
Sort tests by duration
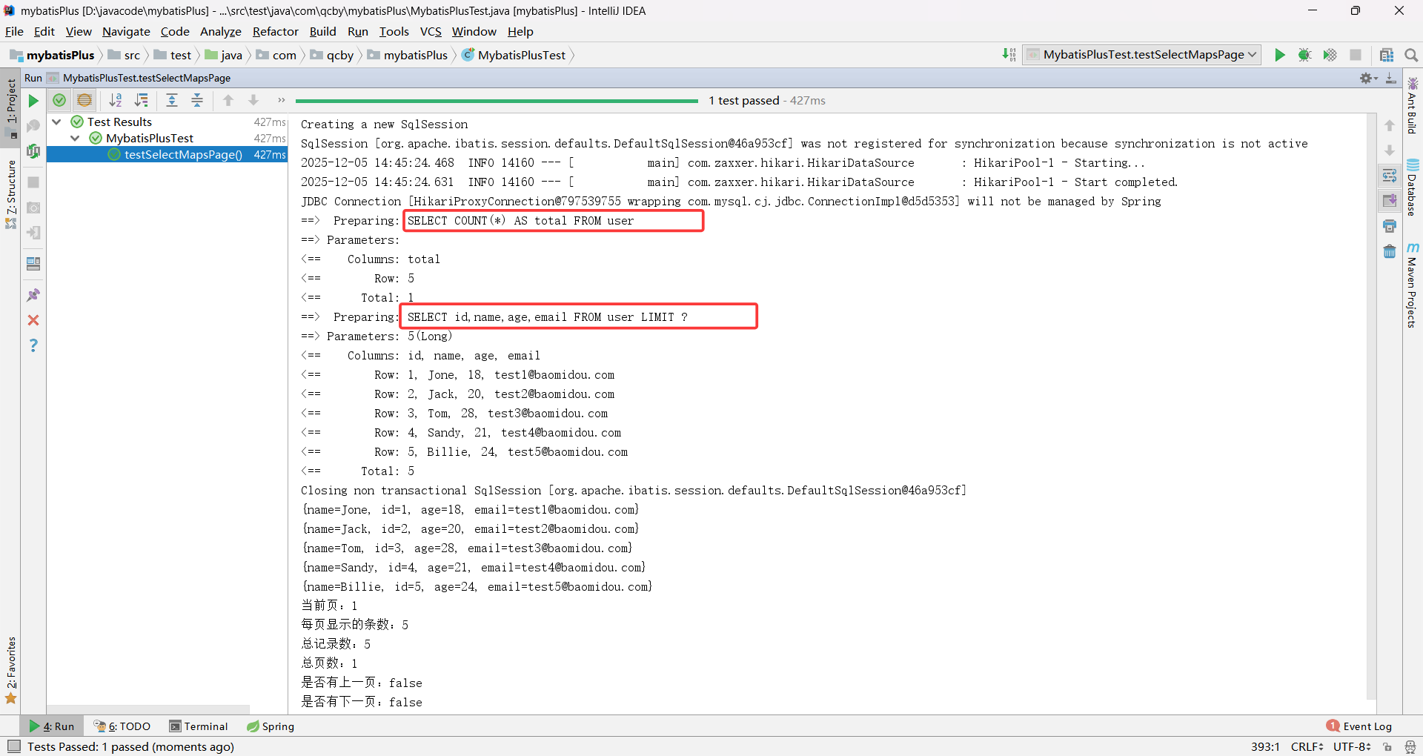[142, 100]
